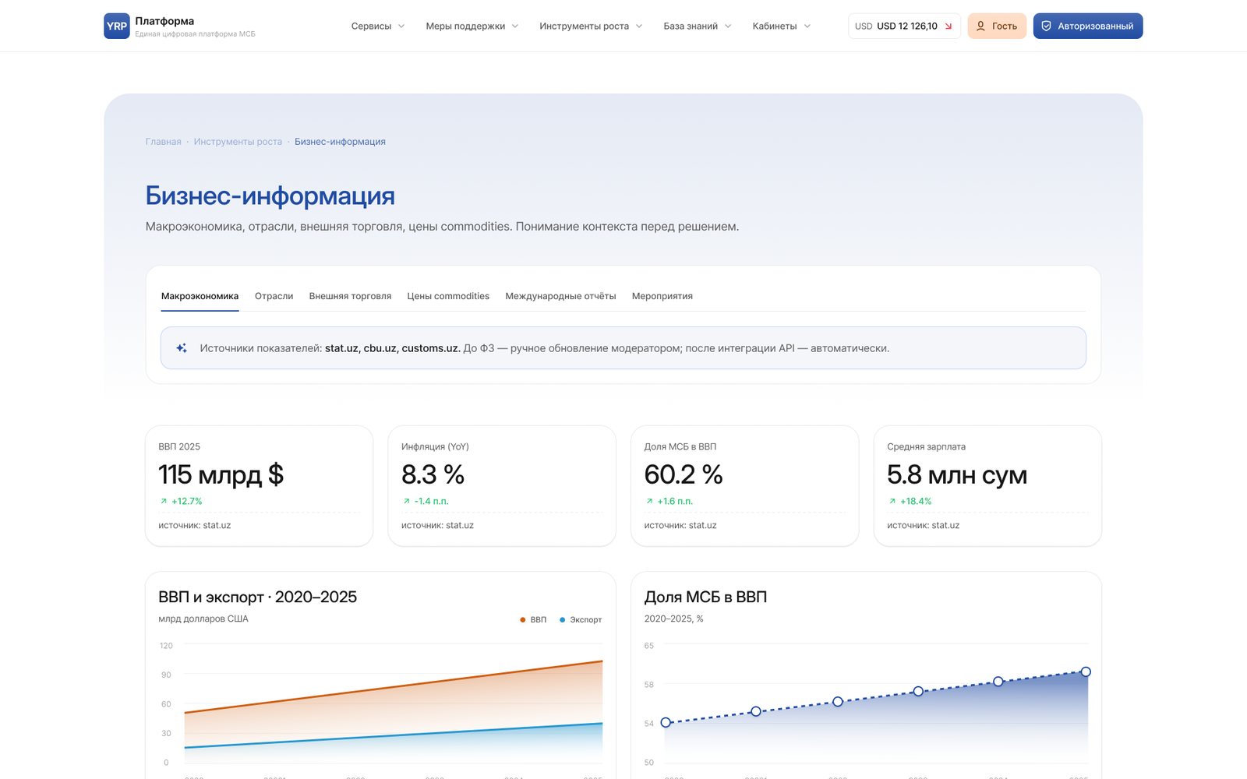
Task: Open the Инструменты роста navigation menu
Action: (591, 26)
